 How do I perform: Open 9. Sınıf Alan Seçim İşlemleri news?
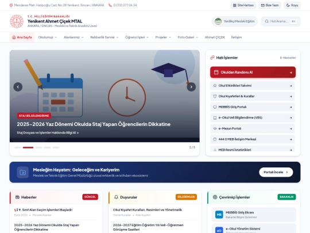(43, 210)
